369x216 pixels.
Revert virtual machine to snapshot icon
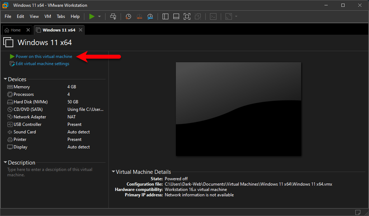tap(139, 16)
